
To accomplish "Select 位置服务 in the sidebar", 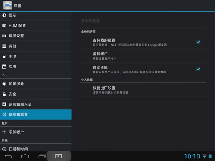I will 36,84.
